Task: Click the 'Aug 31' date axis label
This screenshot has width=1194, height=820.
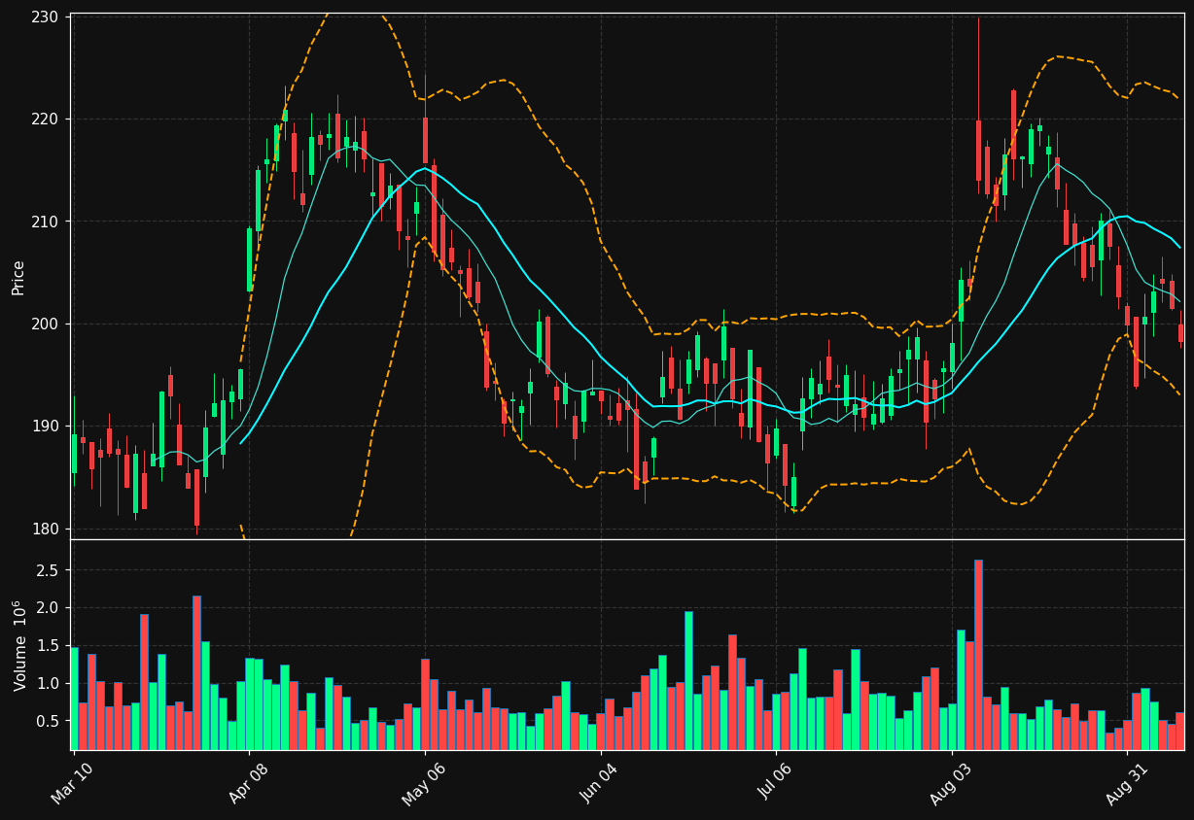Action: pos(1126,783)
